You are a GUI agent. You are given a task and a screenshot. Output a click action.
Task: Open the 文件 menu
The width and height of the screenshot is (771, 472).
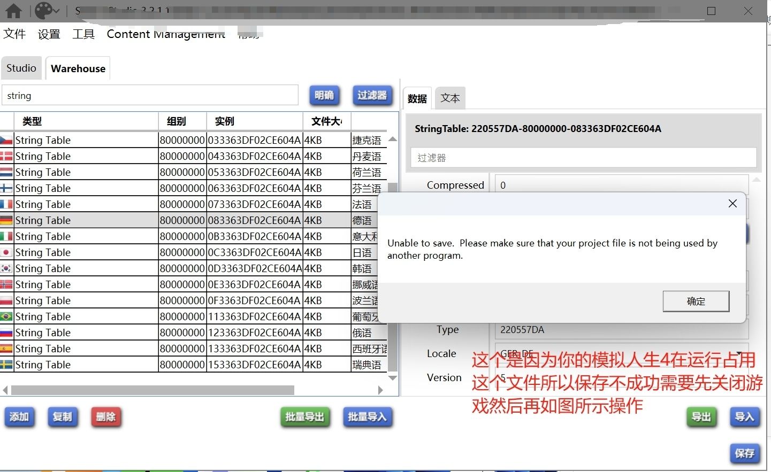(14, 34)
